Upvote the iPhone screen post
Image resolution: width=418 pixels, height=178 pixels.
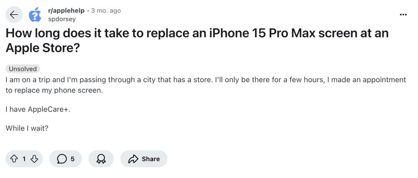[x=14, y=159]
